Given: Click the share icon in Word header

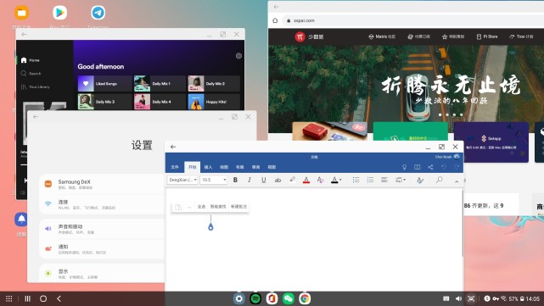Looking at the screenshot, I should 430,167.
